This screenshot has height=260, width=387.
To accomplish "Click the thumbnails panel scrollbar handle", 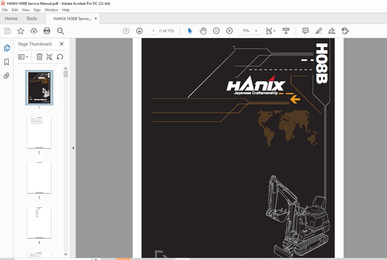I will coord(66,74).
